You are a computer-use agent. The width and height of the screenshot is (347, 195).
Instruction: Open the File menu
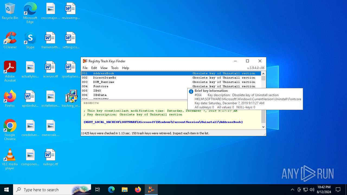tap(85, 68)
